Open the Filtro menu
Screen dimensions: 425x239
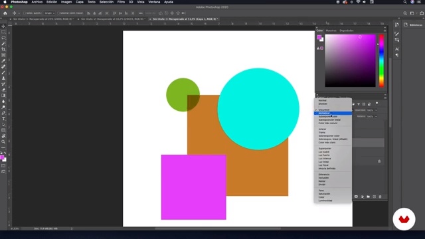[121, 2]
